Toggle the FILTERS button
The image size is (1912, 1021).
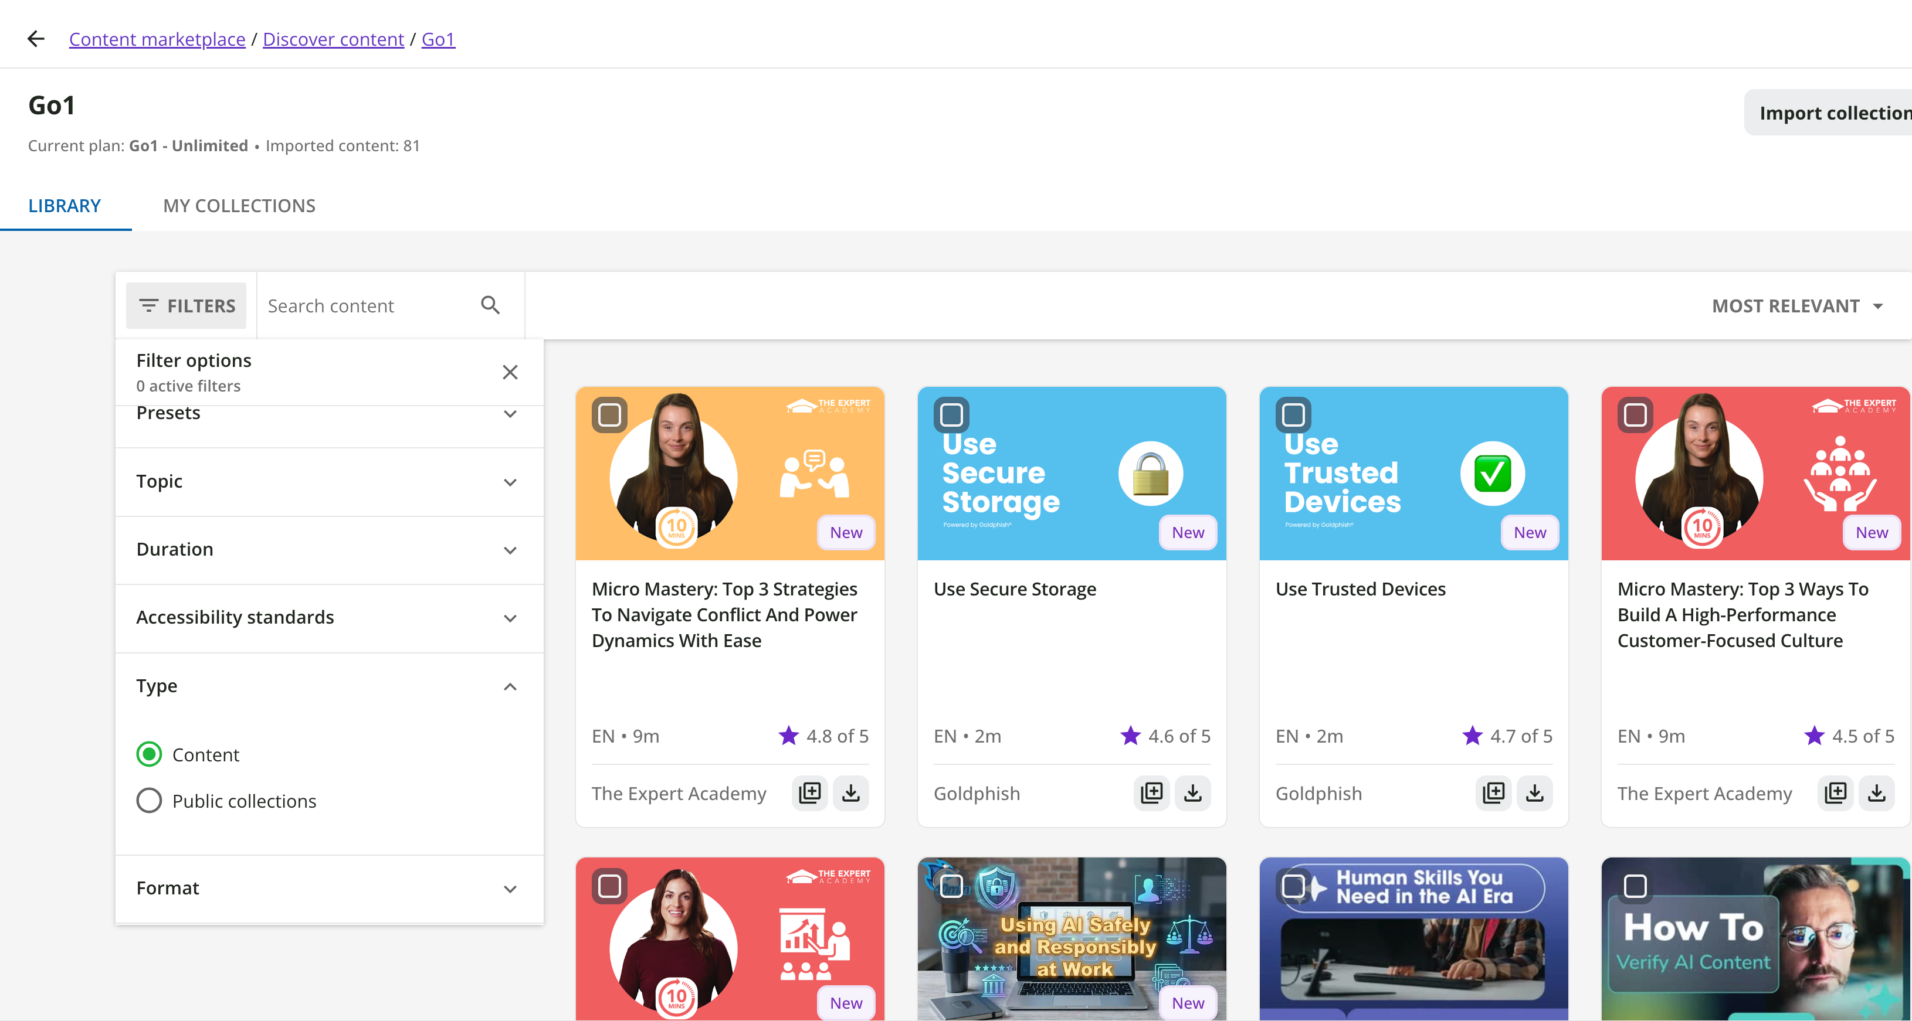[x=187, y=305]
